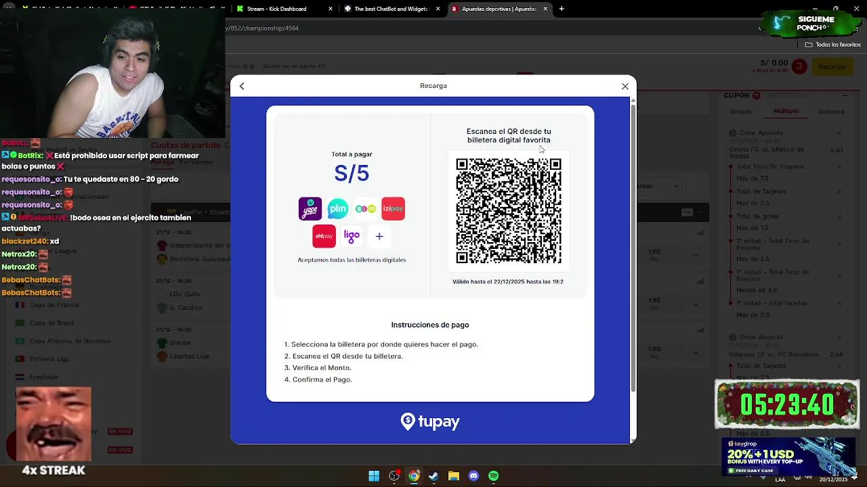This screenshot has width=867, height=487.
Task: Select the Múltiple coupon tab
Action: [x=786, y=111]
